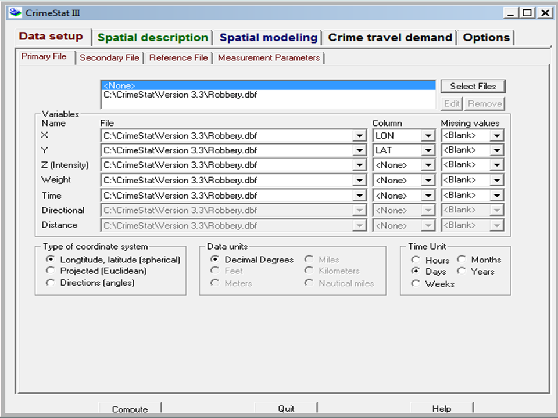Open the Time Column dropdown
Viewport: 558px width, 418px height.
coord(428,196)
